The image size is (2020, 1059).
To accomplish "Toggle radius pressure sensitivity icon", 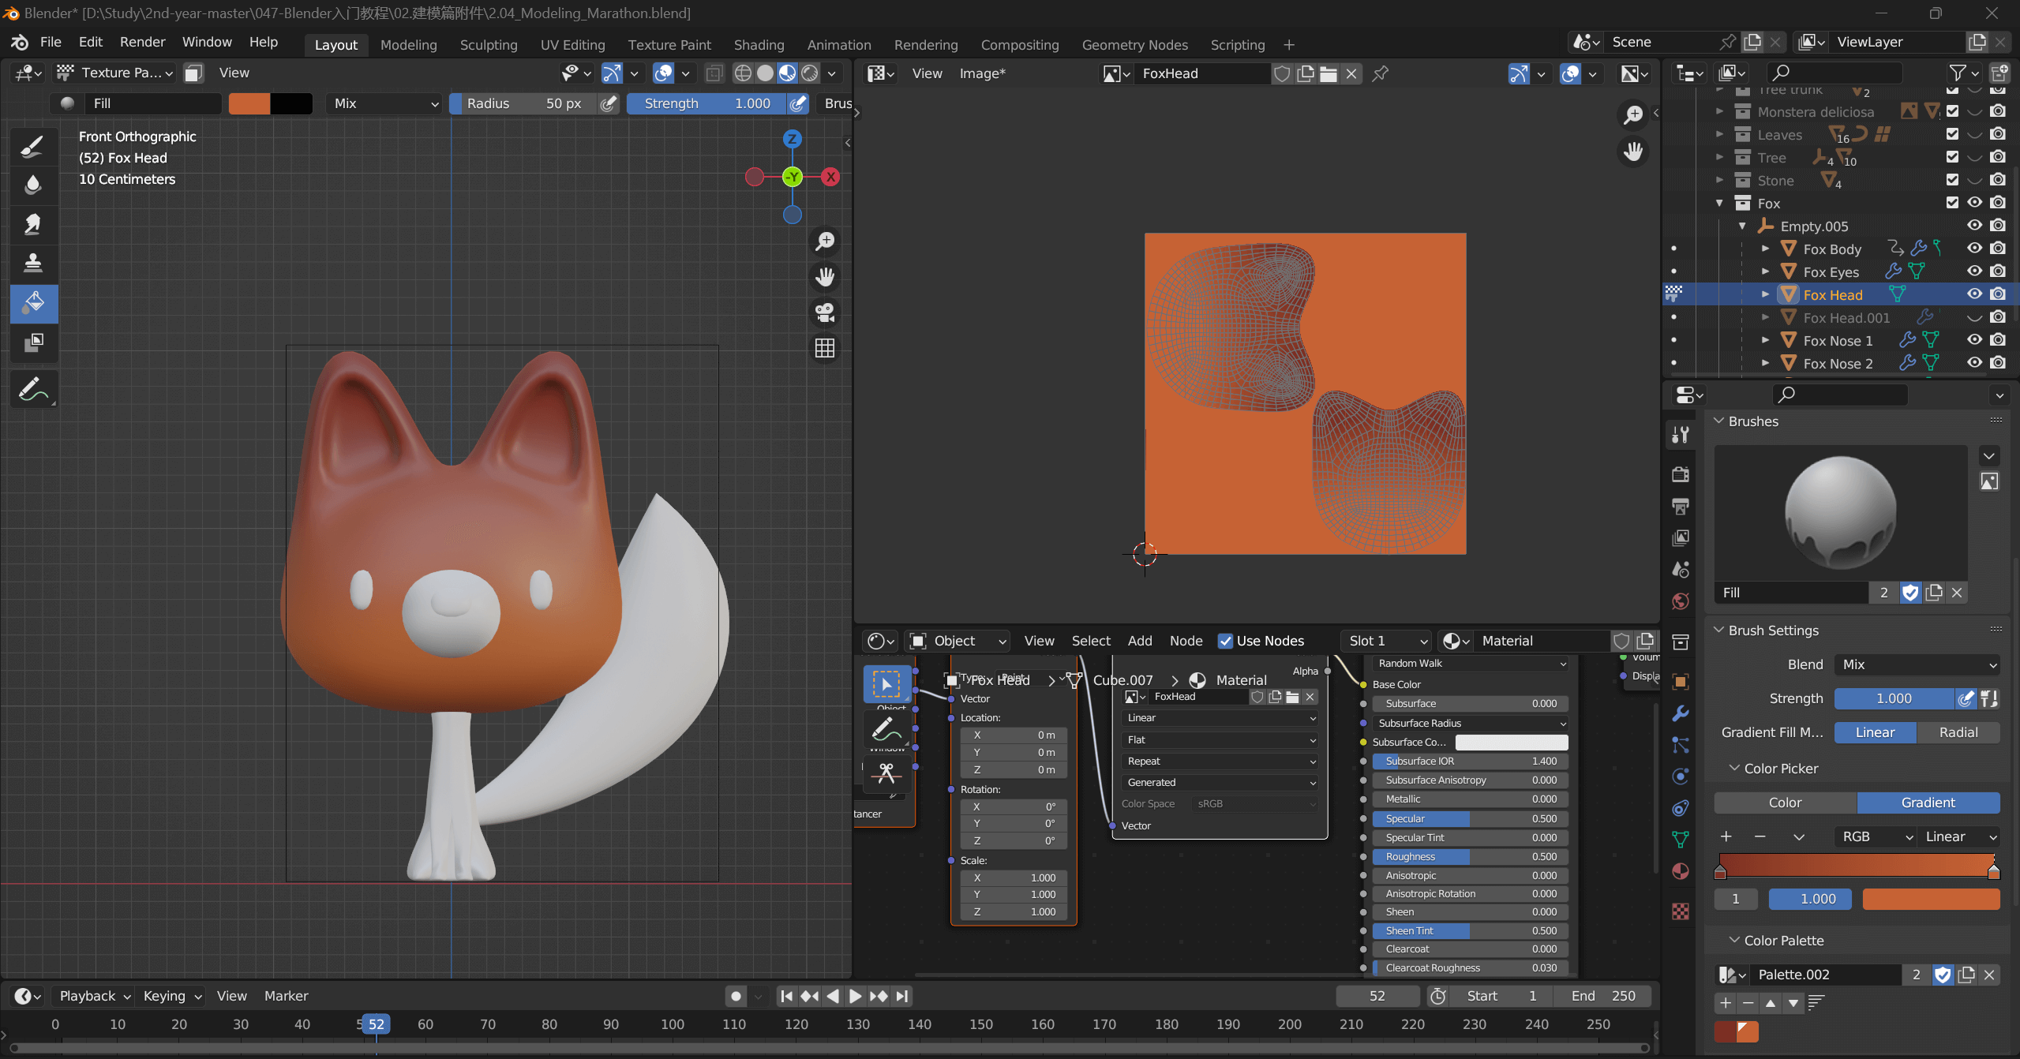I will (608, 103).
